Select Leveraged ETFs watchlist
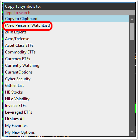 pyautogui.click(x=66, y=112)
